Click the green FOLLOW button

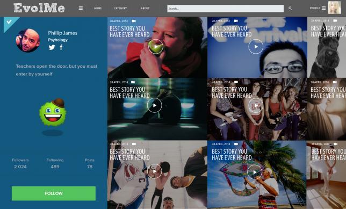coord(54,193)
